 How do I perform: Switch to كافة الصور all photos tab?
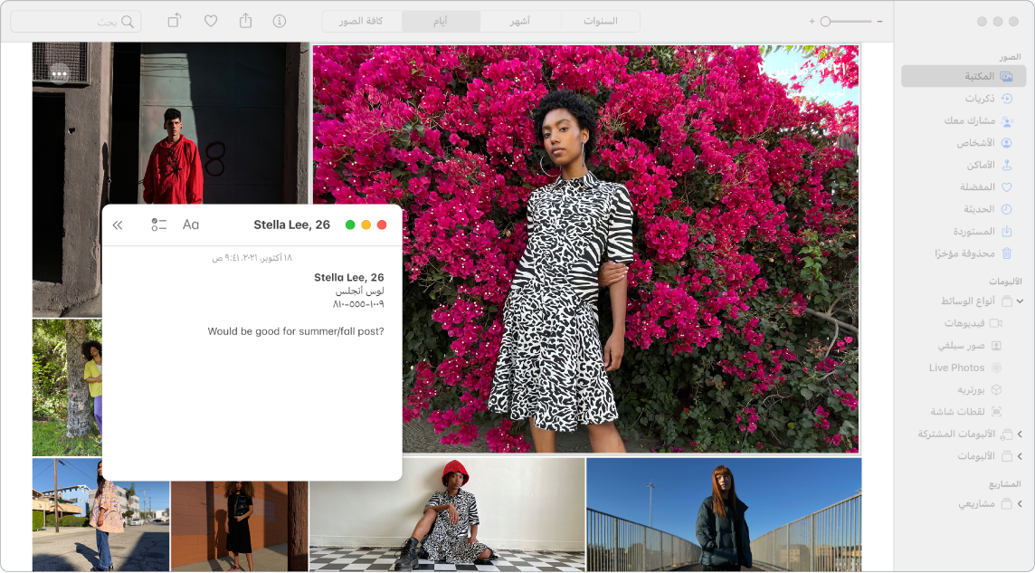click(x=361, y=21)
